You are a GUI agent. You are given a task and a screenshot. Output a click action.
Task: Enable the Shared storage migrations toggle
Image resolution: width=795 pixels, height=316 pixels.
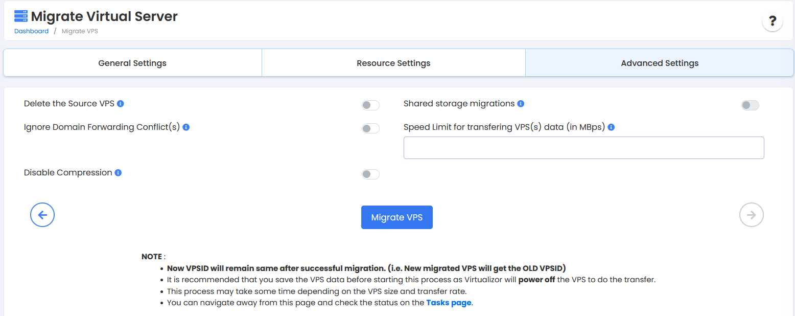click(x=750, y=105)
